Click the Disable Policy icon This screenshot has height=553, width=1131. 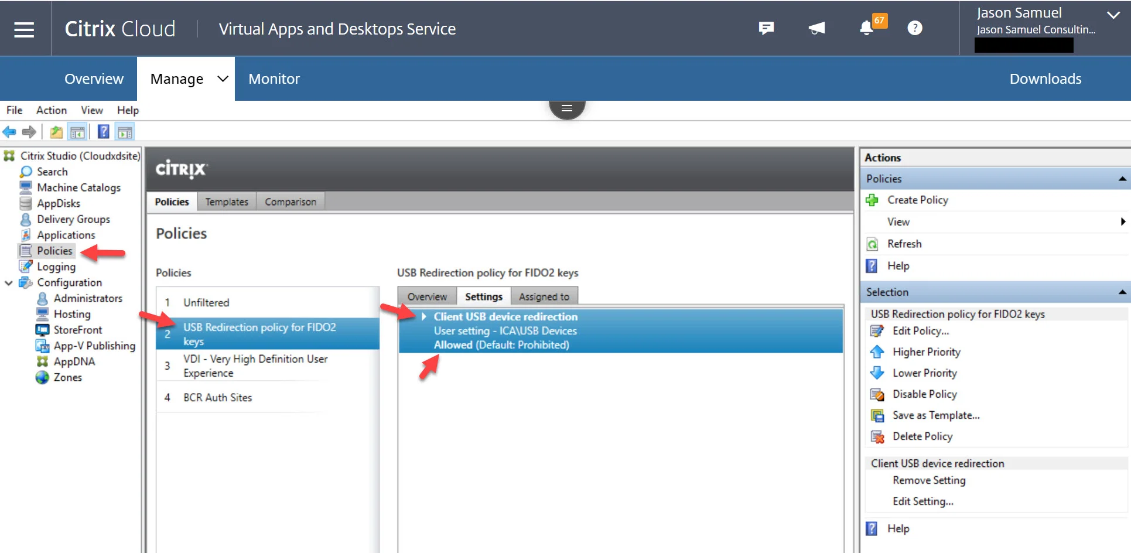877,394
